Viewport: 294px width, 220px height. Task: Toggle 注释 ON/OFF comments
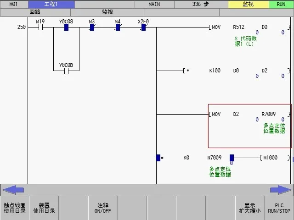click(103, 208)
